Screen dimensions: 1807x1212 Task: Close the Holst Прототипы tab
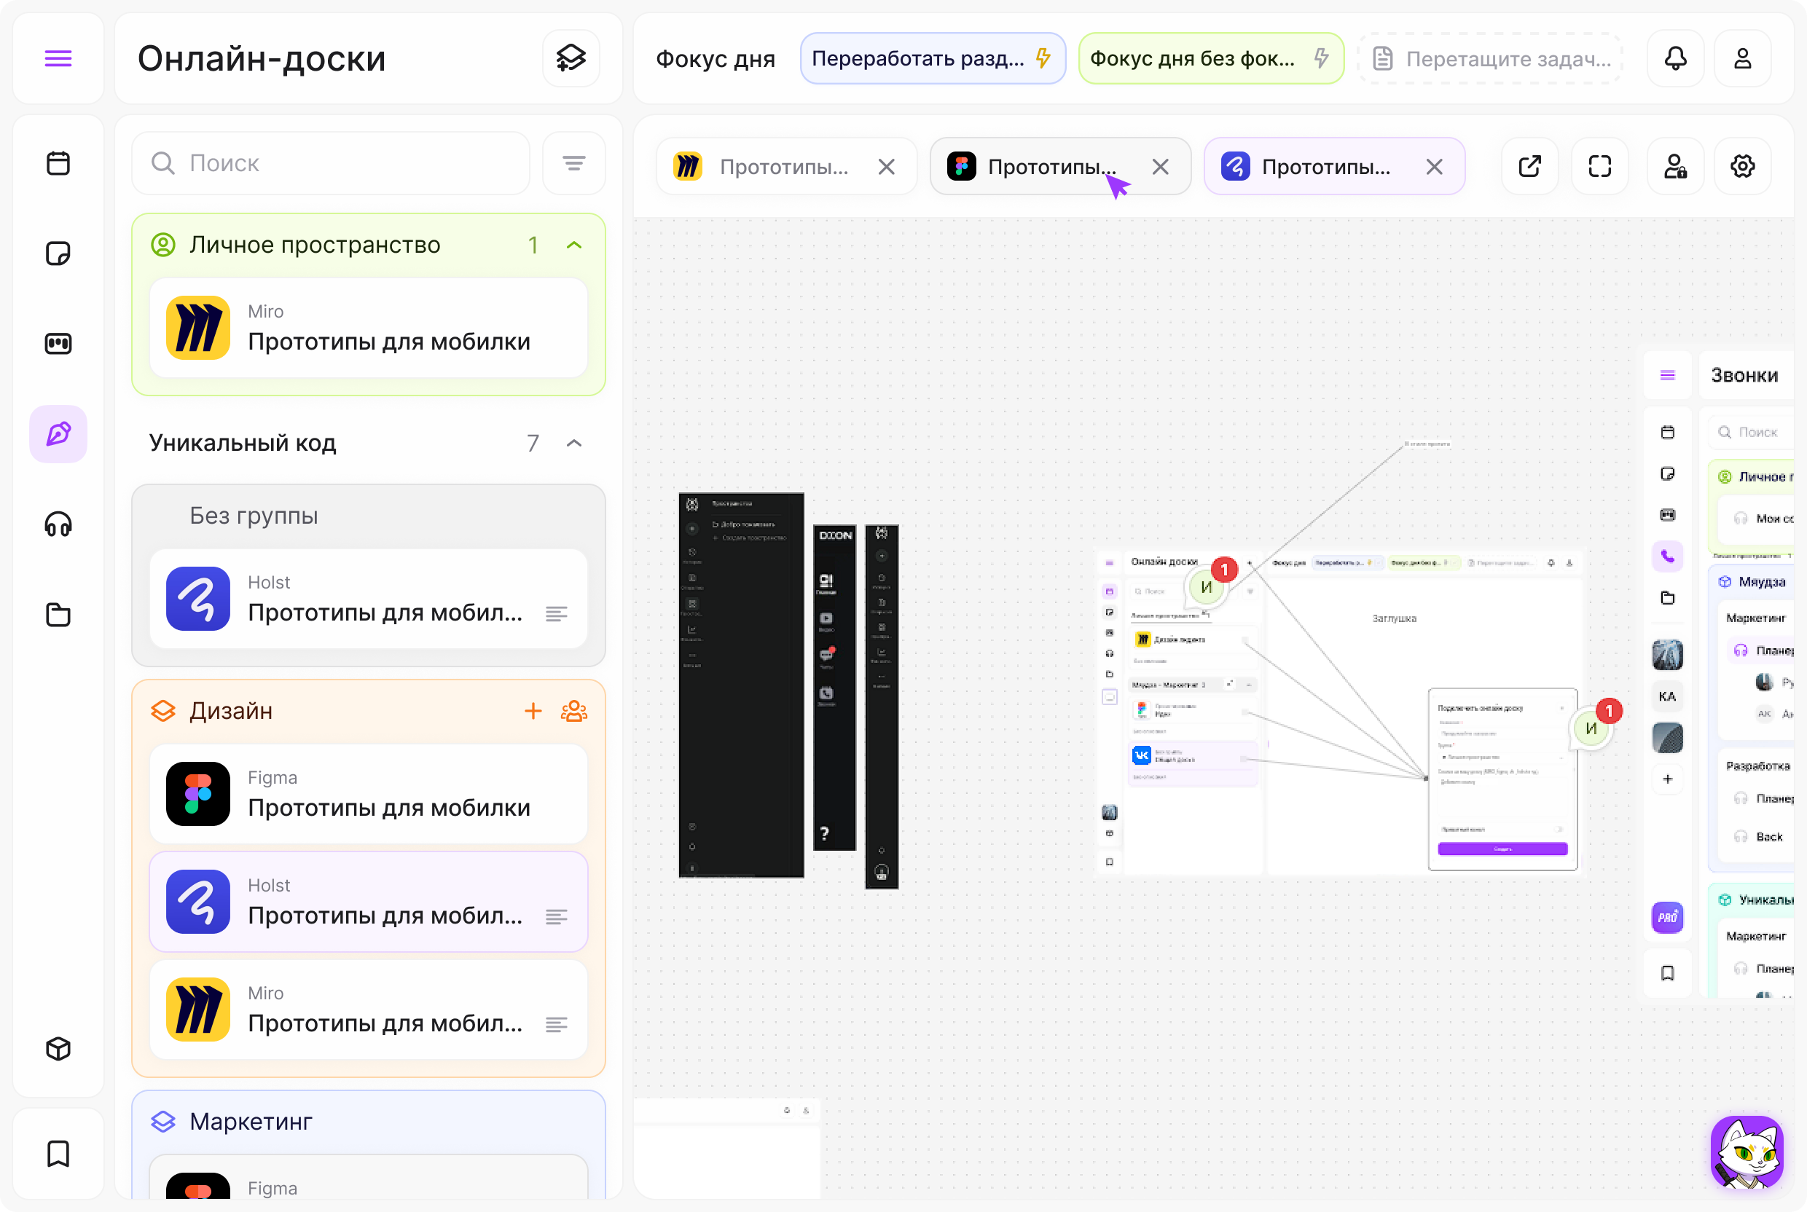point(1435,167)
